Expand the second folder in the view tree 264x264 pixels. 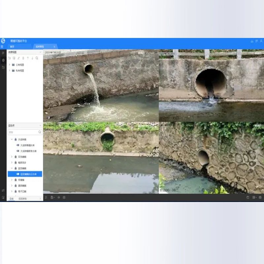pyautogui.click(x=10, y=70)
